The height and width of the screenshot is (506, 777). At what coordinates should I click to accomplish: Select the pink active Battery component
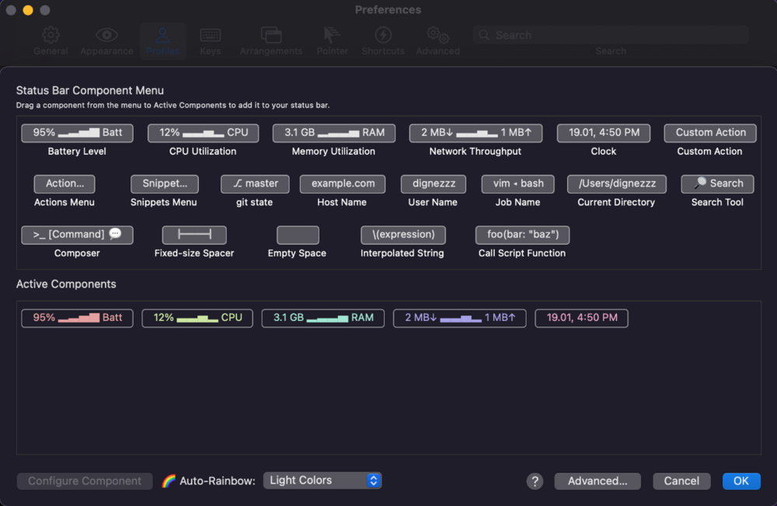[x=77, y=318]
